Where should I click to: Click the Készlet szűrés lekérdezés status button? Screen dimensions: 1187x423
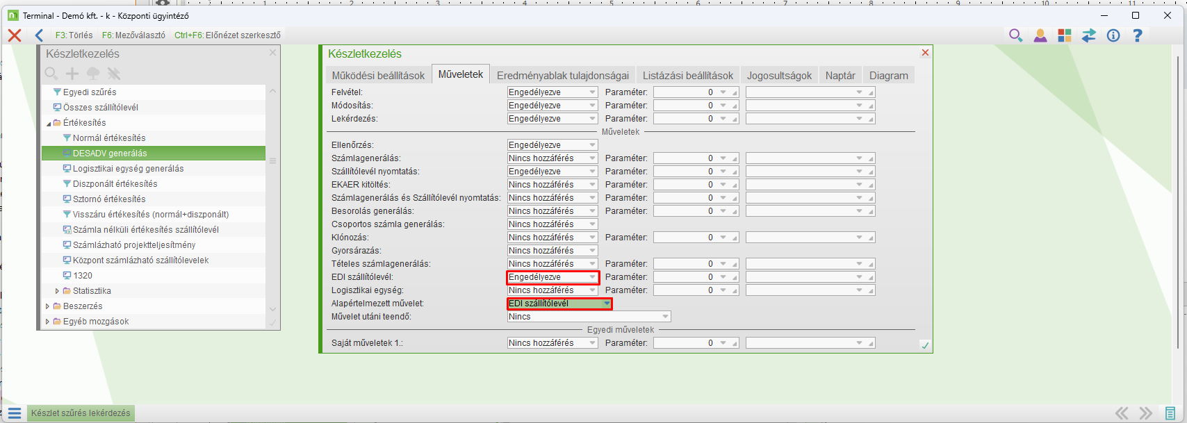[x=81, y=413]
